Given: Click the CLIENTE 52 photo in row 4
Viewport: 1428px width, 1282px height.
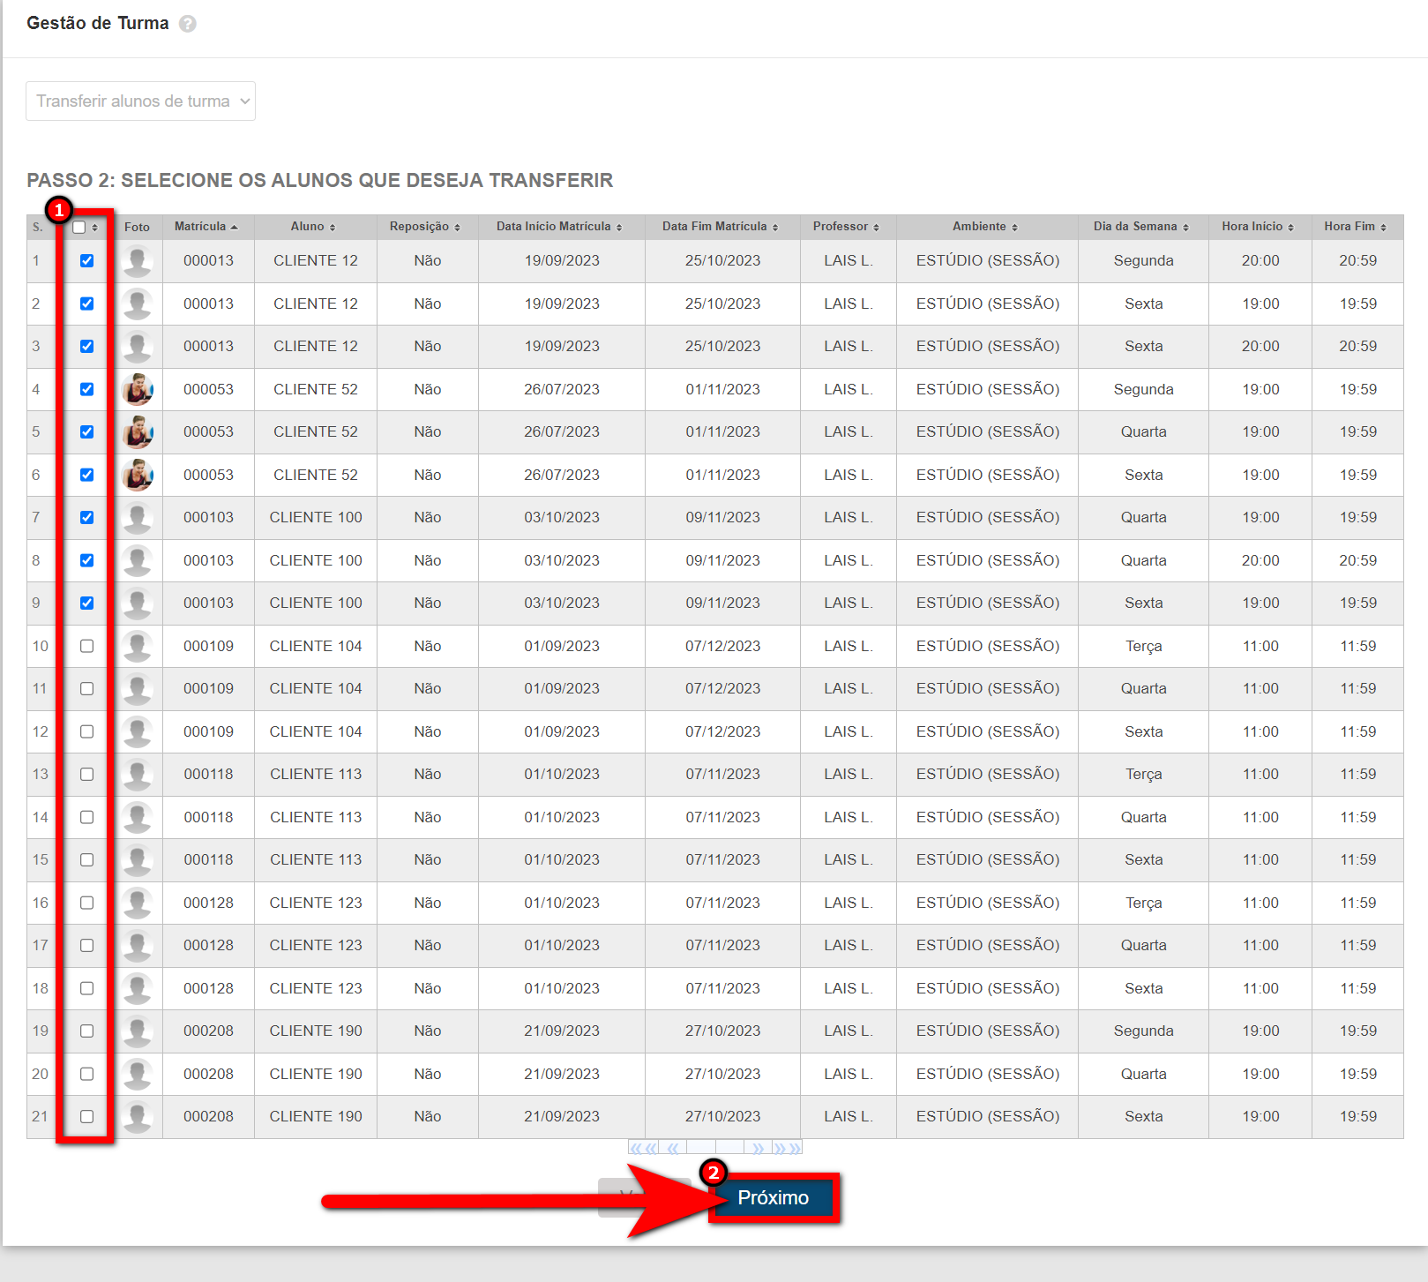Looking at the screenshot, I should [138, 389].
